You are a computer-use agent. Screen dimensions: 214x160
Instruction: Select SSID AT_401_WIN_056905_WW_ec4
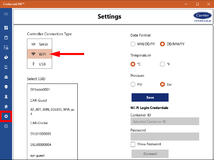point(52,112)
